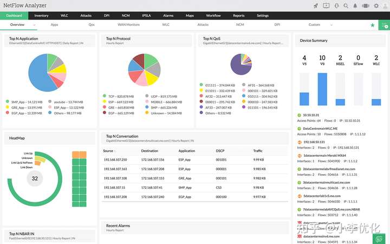Expand the Overview tab dropdown arrow

coord(34,25)
